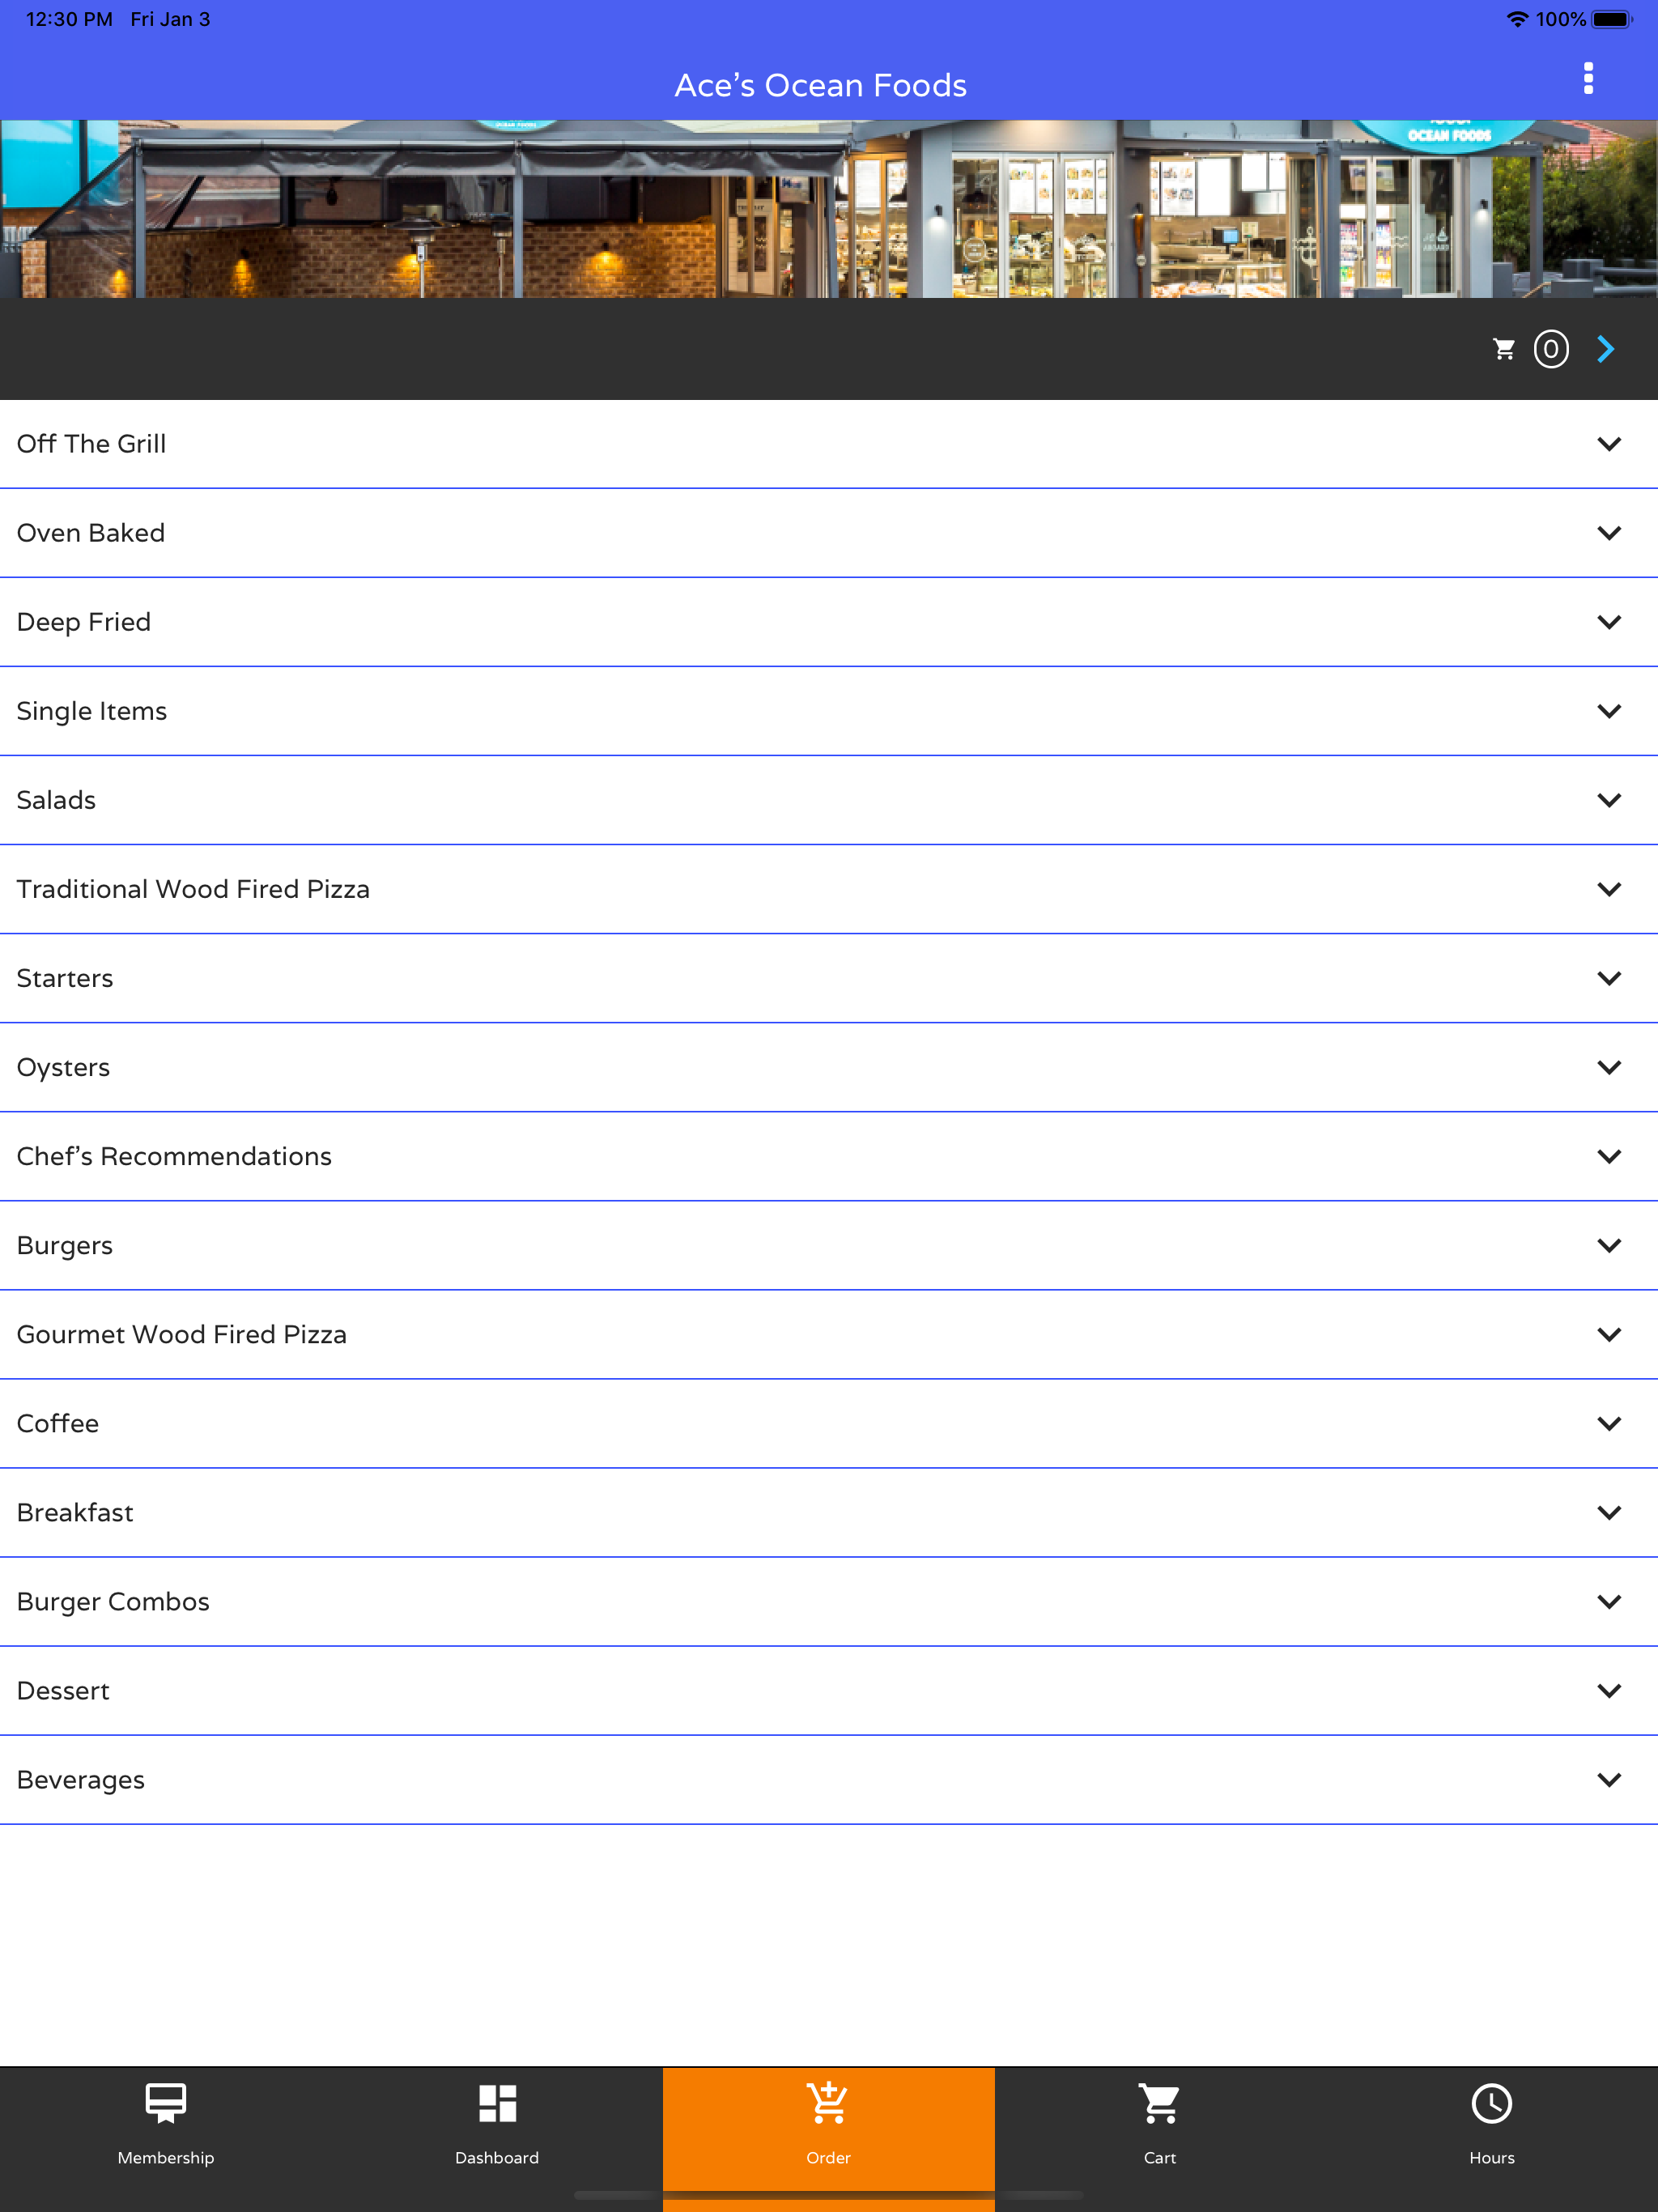Expand Starters chevron

coord(1609,978)
